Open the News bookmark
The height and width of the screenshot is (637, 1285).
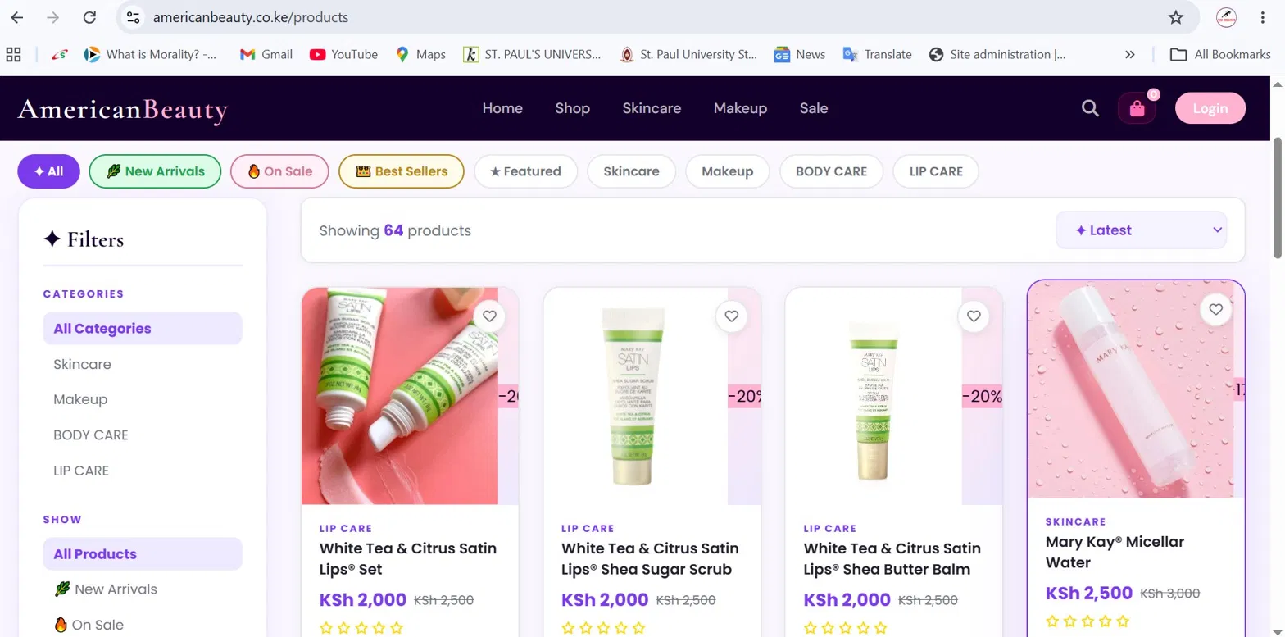800,55
